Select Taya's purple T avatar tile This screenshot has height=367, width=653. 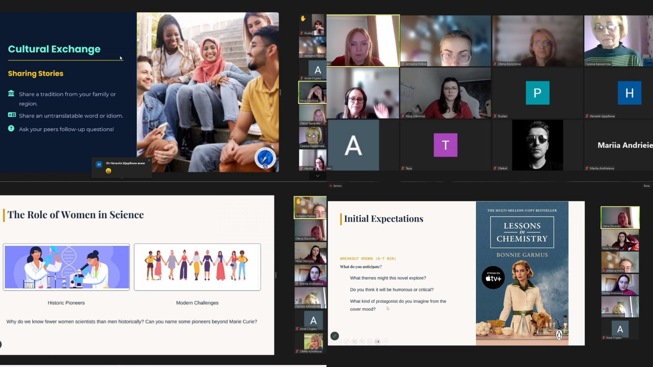(446, 145)
